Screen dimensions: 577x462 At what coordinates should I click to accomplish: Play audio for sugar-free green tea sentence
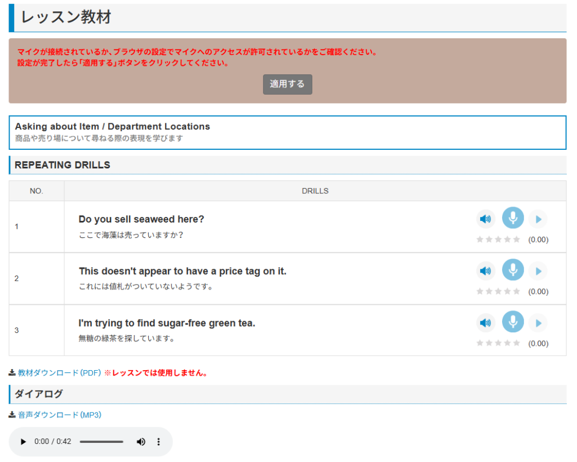pyautogui.click(x=485, y=323)
